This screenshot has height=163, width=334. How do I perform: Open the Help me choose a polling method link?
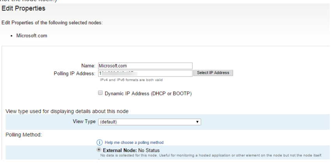[x=134, y=142]
